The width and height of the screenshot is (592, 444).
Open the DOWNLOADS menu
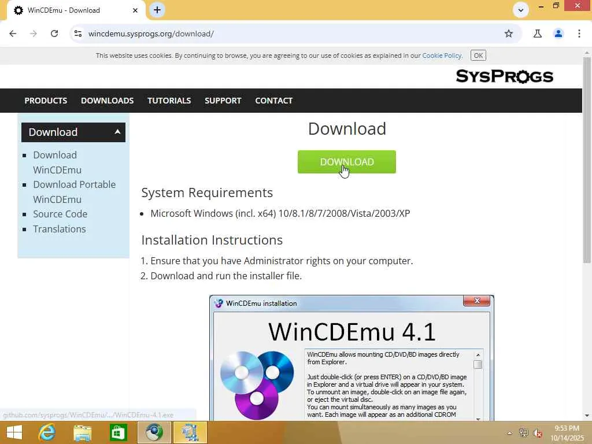pos(107,101)
